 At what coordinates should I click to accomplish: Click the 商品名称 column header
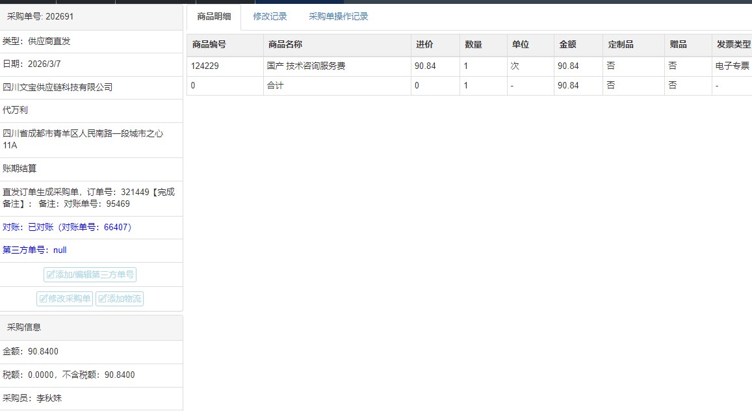[285, 45]
